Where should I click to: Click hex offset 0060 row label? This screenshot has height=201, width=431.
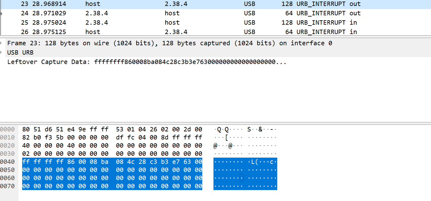point(7,178)
